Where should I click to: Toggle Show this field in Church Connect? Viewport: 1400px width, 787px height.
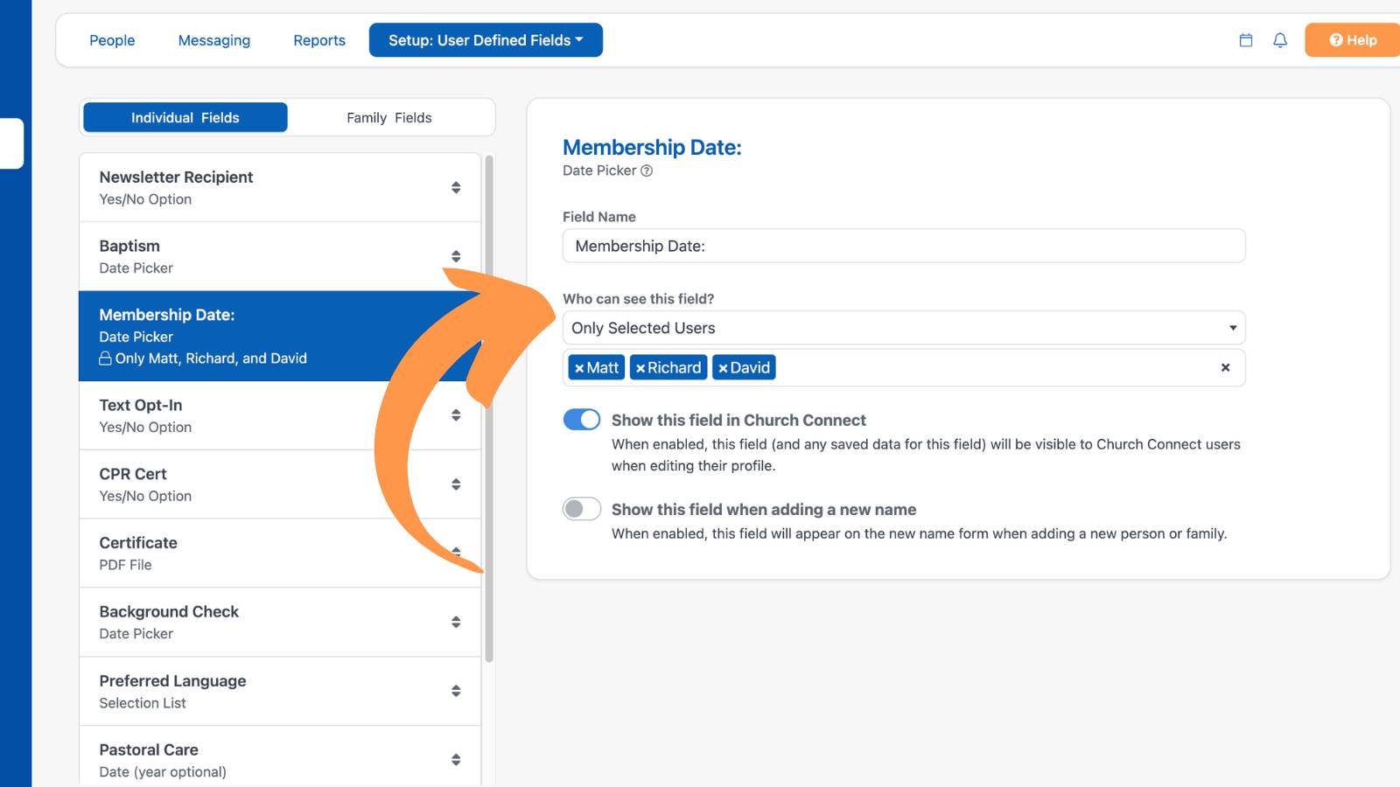tap(582, 420)
